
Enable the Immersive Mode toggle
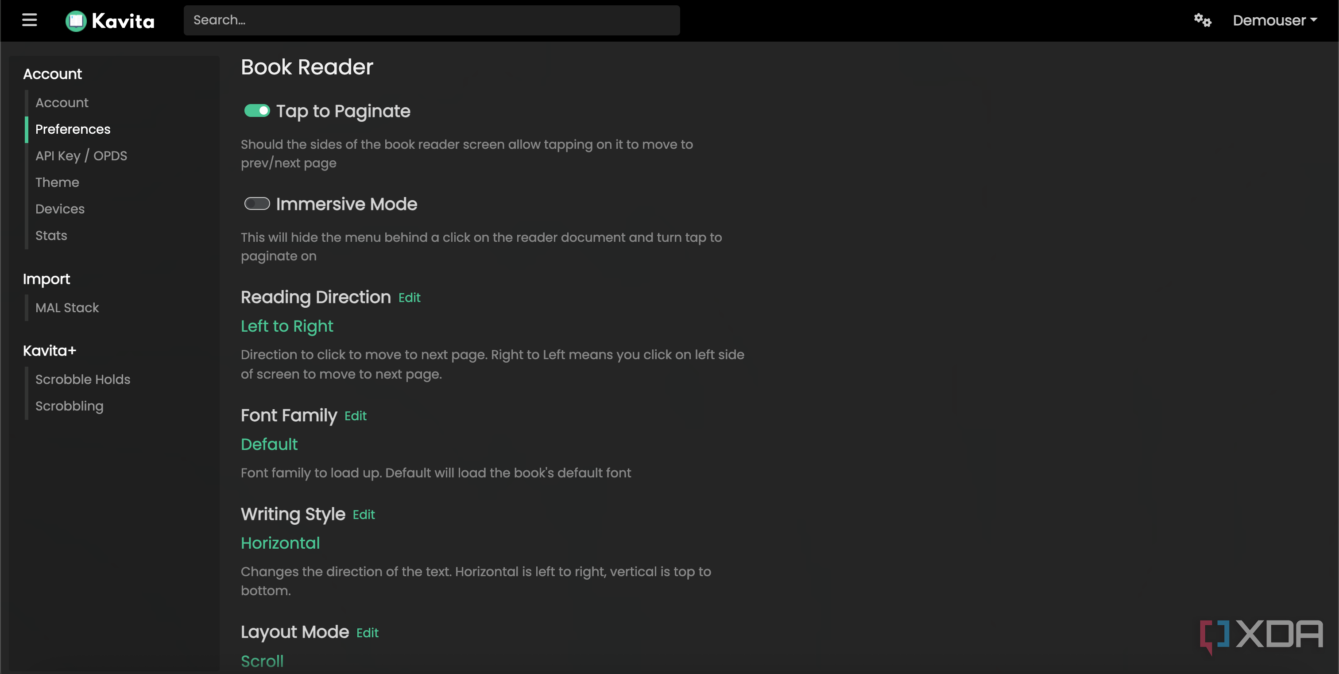pos(257,204)
